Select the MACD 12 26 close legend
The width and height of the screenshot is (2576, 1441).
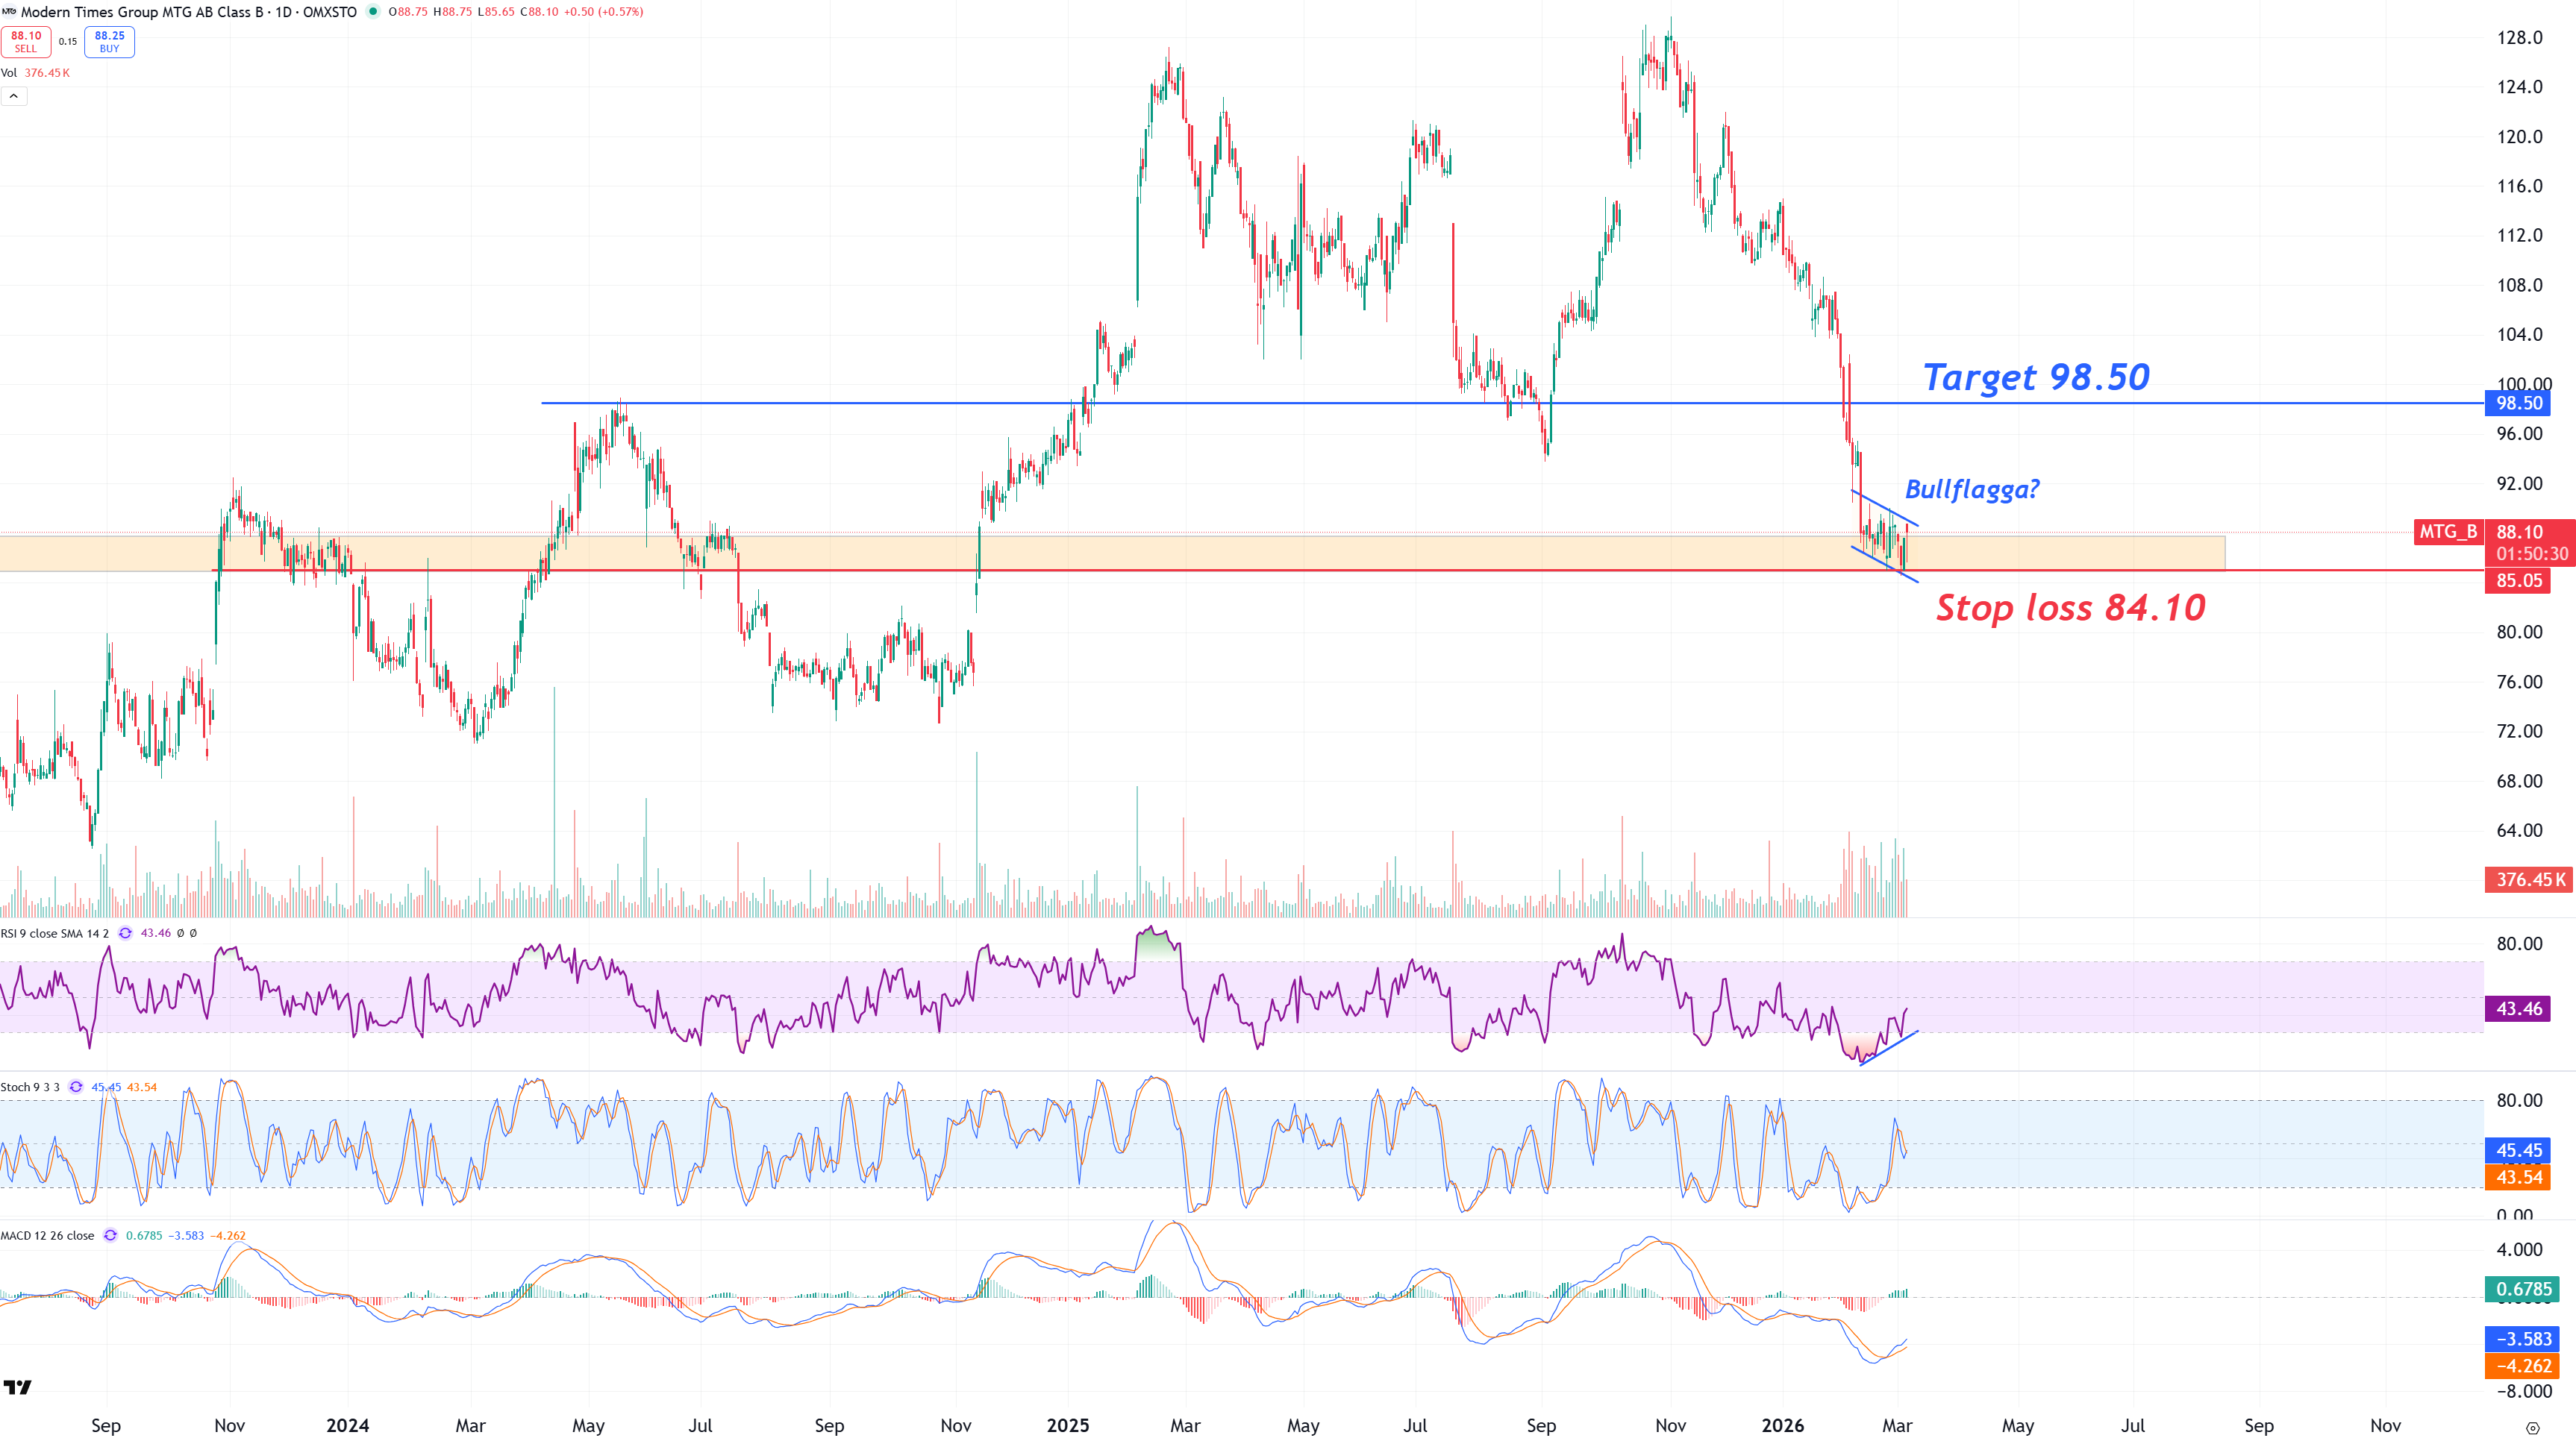tap(47, 1236)
